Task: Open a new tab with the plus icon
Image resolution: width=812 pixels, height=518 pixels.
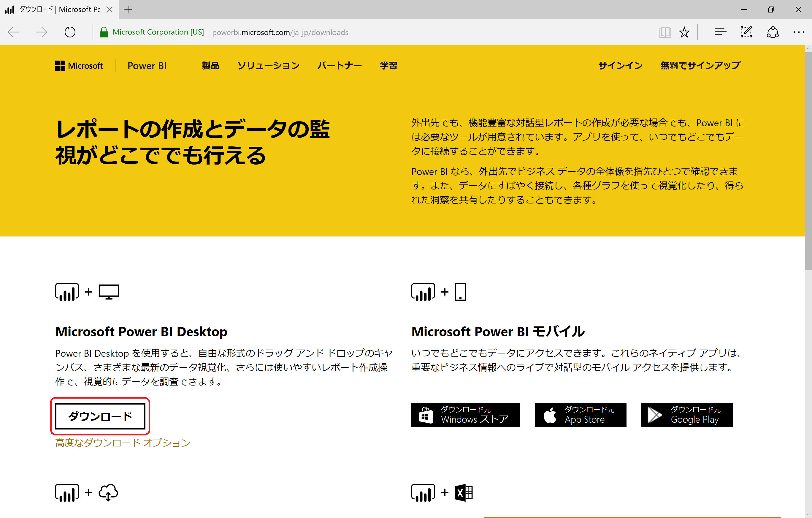Action: tap(128, 10)
